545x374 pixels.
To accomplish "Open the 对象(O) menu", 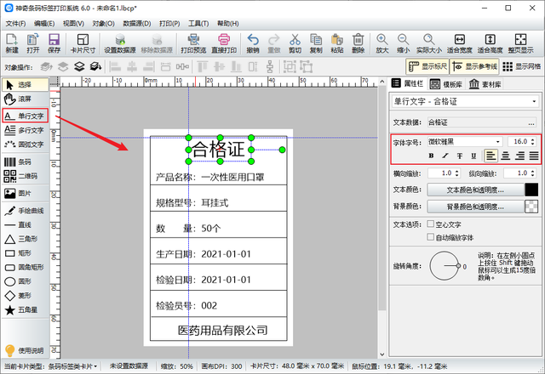I will coord(103,24).
